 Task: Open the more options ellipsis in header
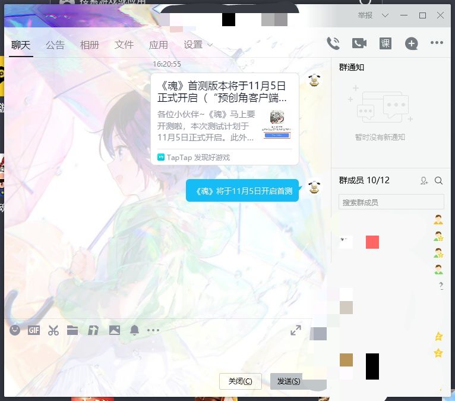click(437, 43)
